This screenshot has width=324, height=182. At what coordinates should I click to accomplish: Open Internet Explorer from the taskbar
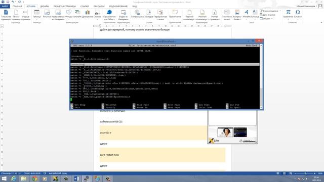coord(14,178)
